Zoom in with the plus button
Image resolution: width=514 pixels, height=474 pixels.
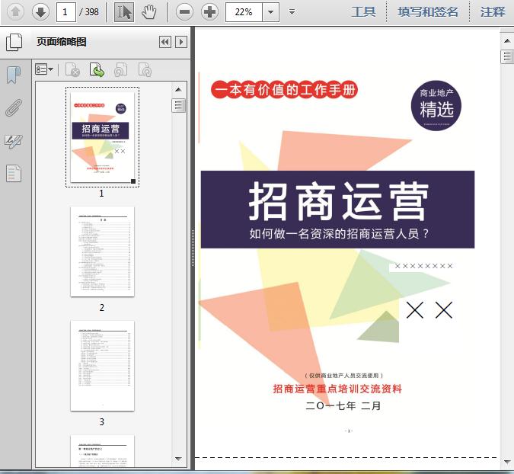click(x=210, y=12)
